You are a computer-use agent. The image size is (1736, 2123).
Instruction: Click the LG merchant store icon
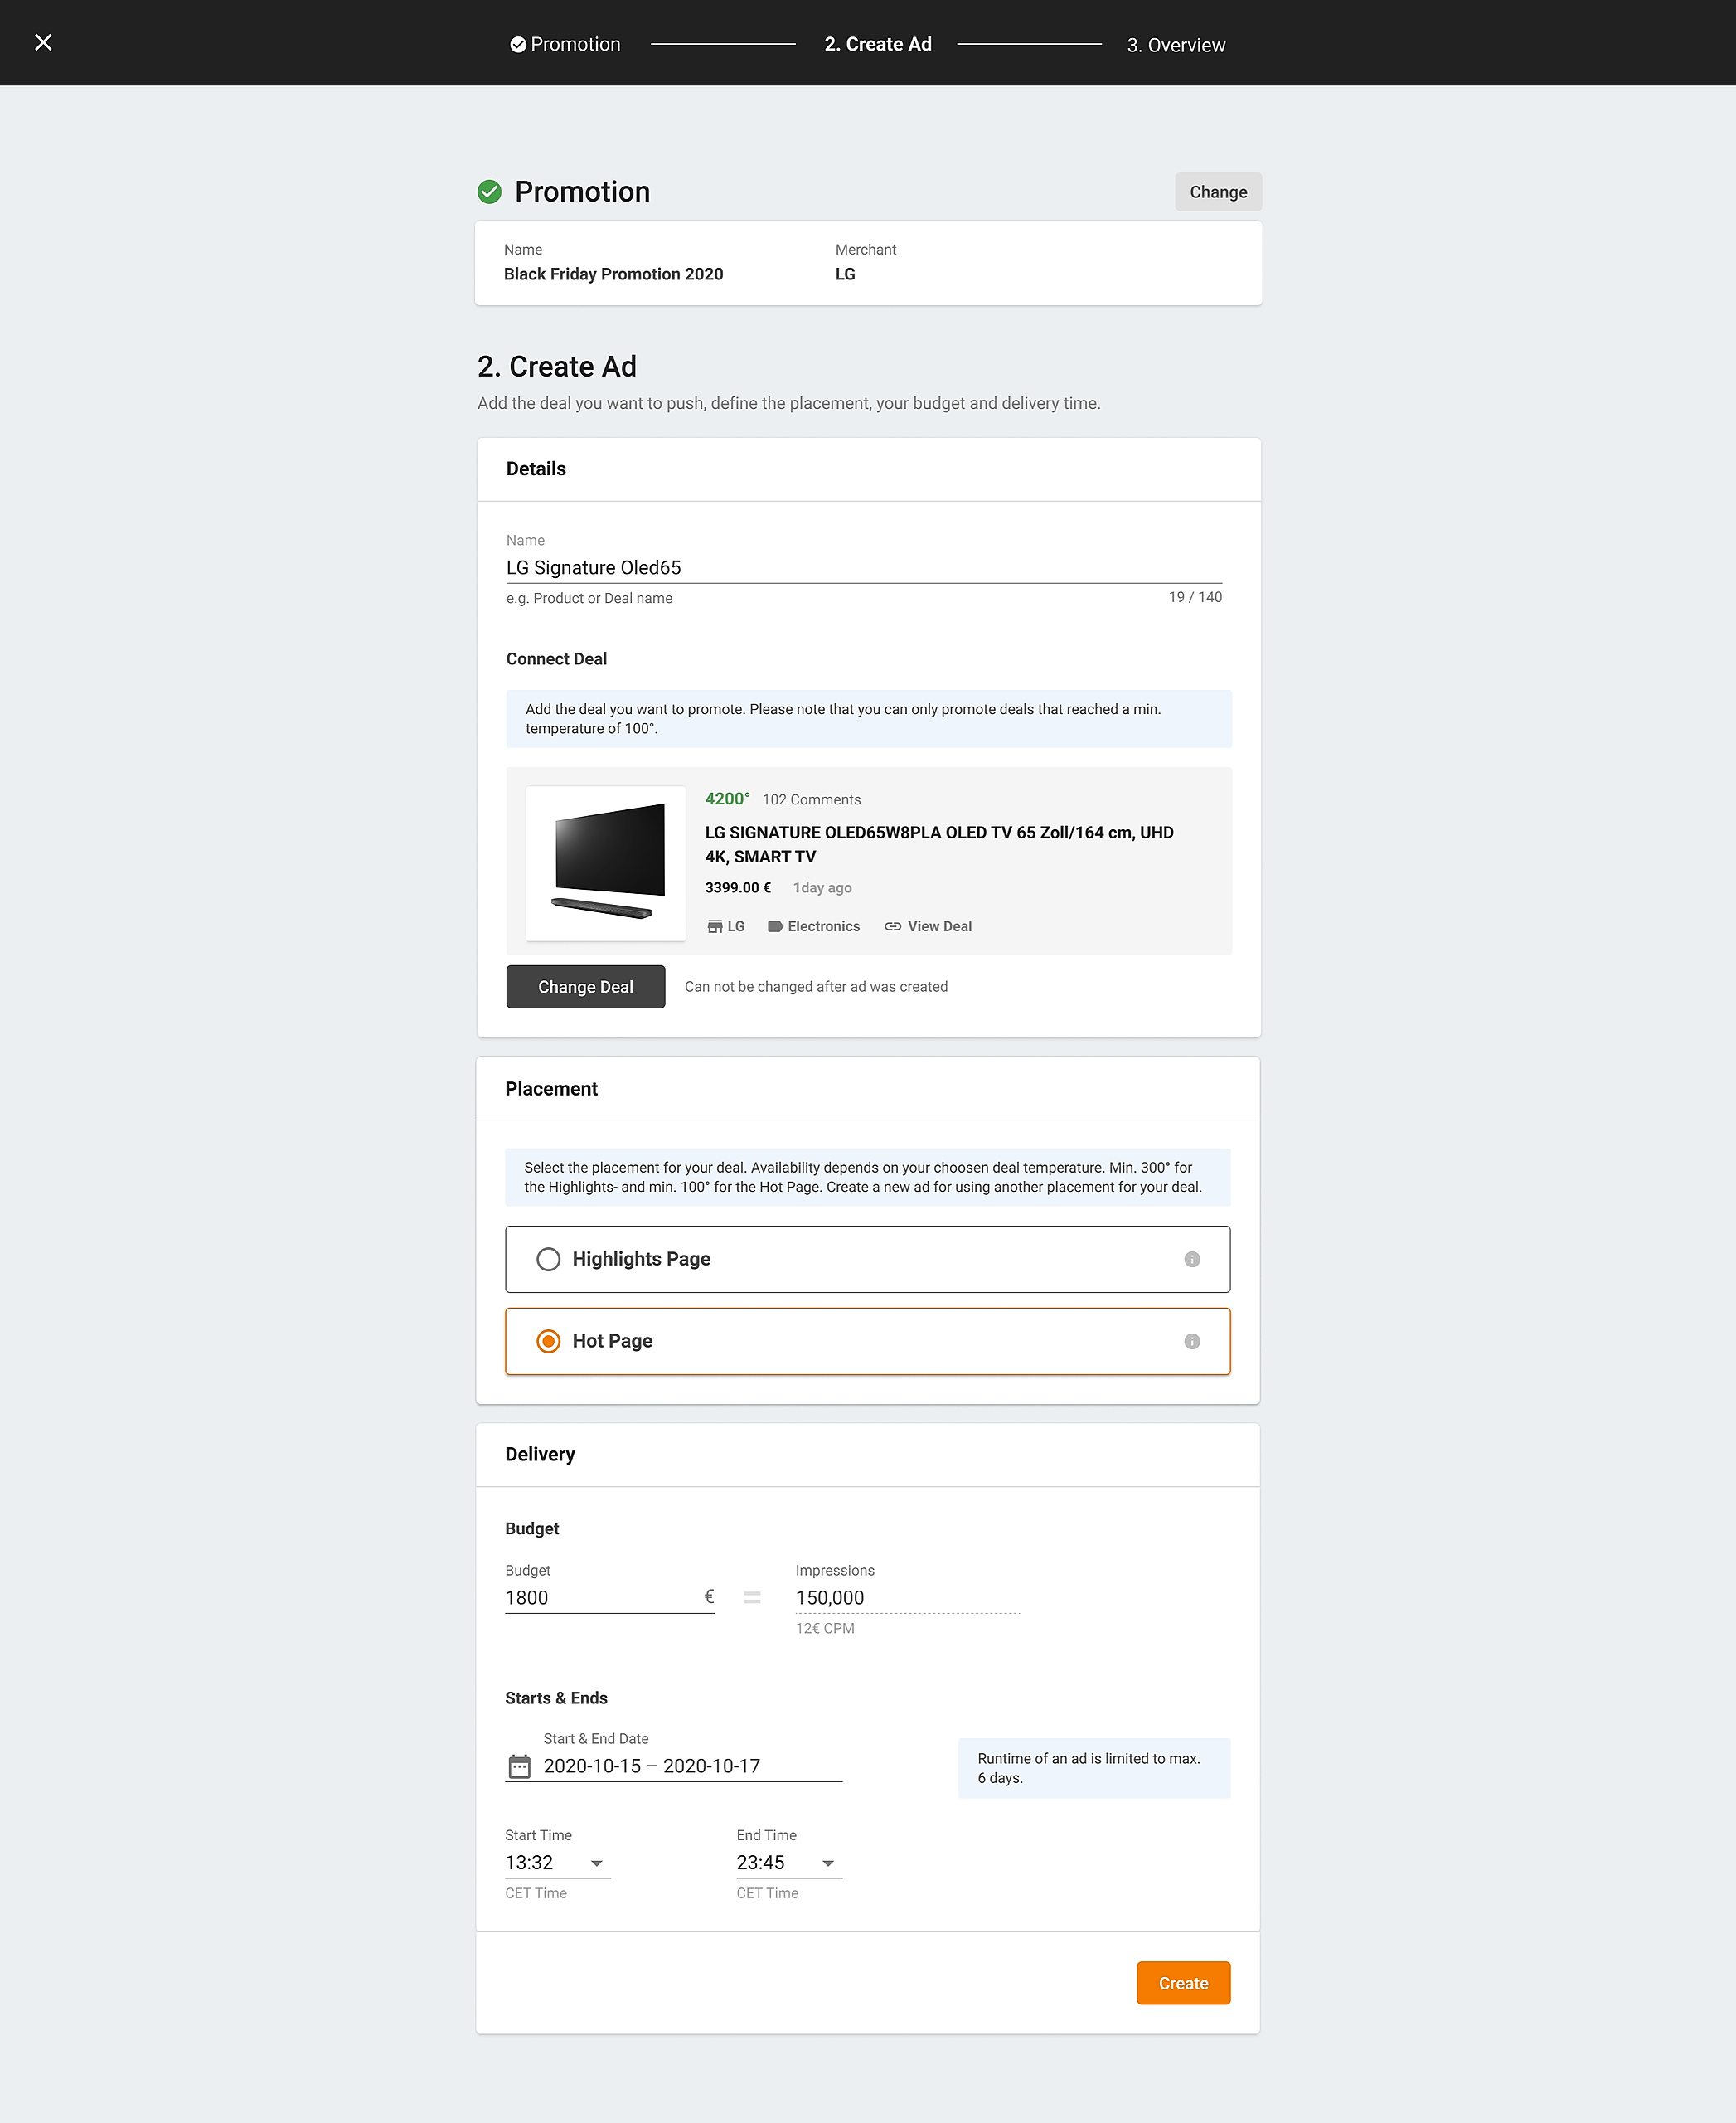pos(714,926)
